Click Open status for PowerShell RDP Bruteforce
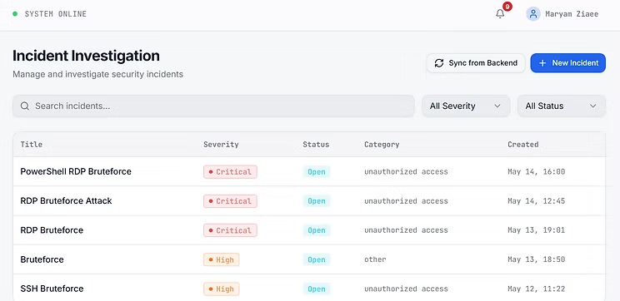This screenshot has width=620, height=301. pos(317,171)
